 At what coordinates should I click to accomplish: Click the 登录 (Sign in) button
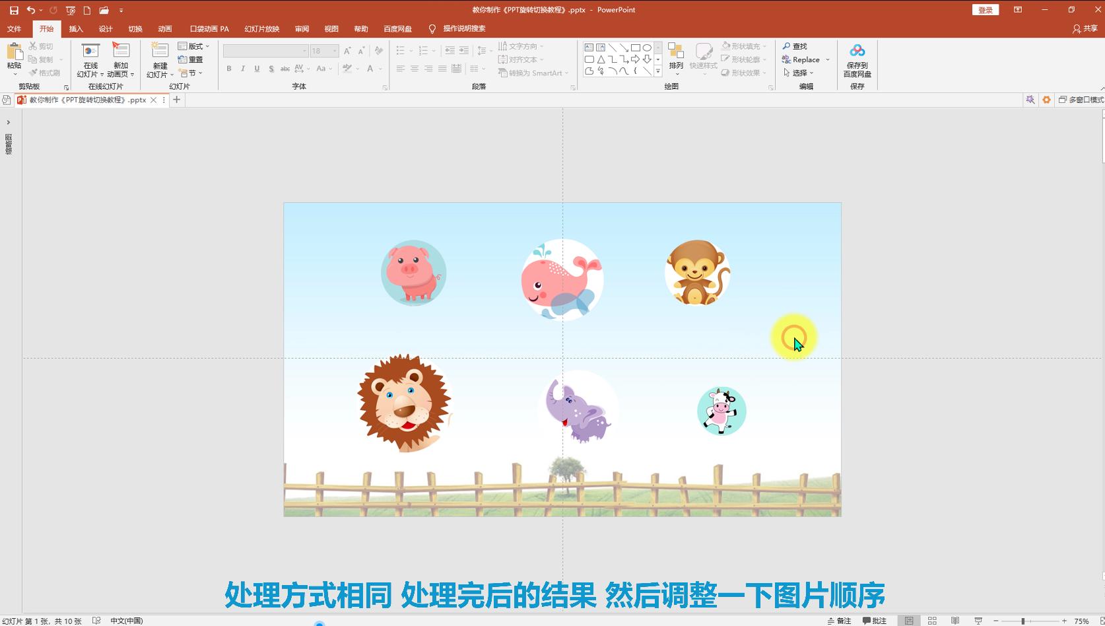(x=985, y=10)
